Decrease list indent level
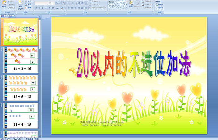Screen dimensions: 218x140 [x=79, y=3]
